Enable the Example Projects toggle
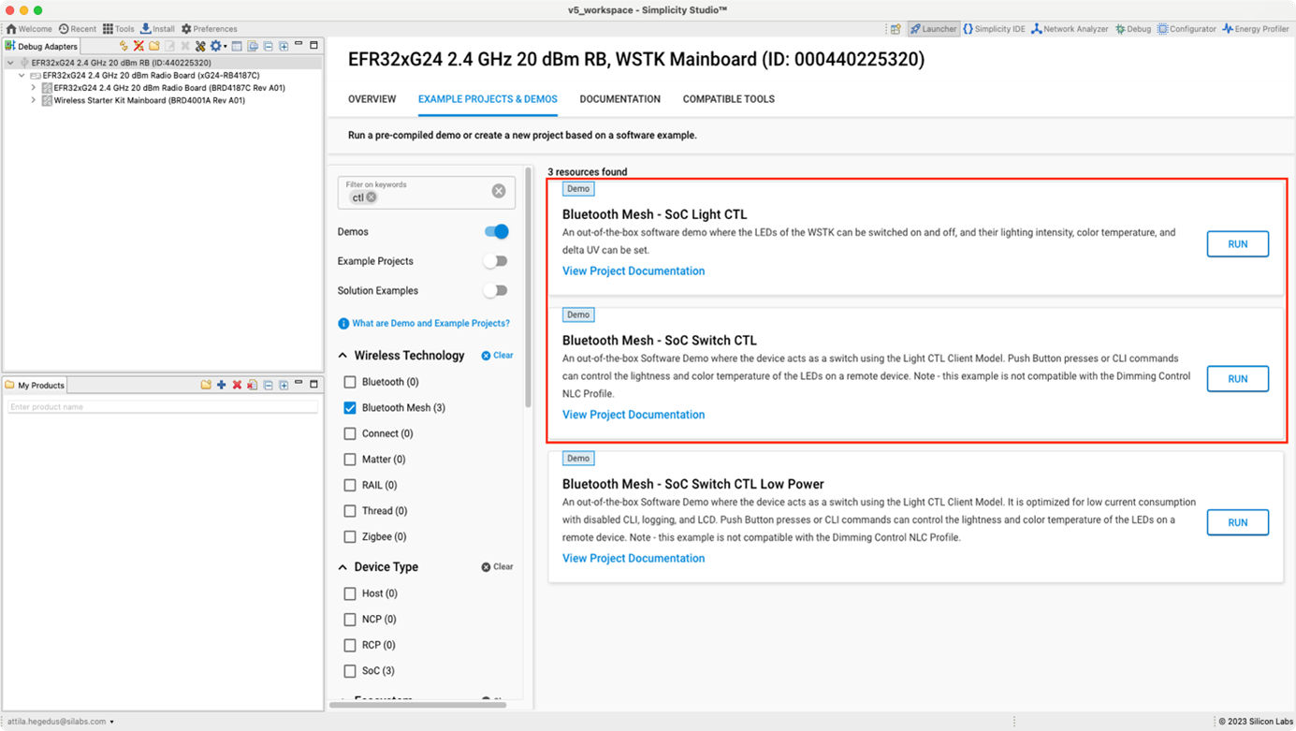Viewport: 1296px width, 731px height. [495, 260]
